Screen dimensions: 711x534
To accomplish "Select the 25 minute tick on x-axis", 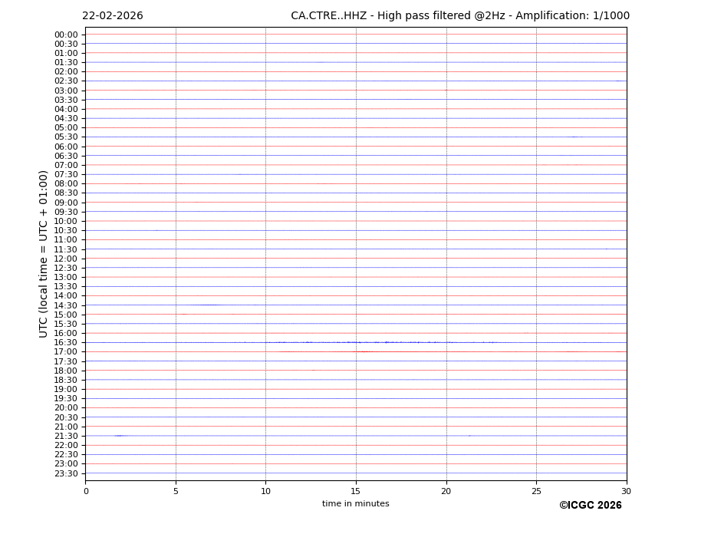I will [536, 491].
